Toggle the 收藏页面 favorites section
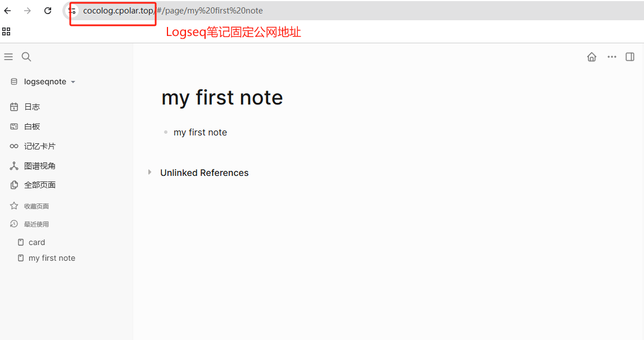Image resolution: width=644 pixels, height=340 pixels. tap(35, 206)
